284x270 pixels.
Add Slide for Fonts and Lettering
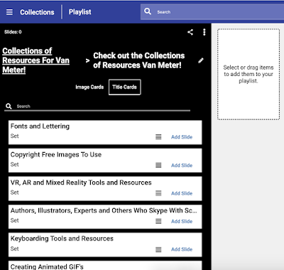pos(182,137)
